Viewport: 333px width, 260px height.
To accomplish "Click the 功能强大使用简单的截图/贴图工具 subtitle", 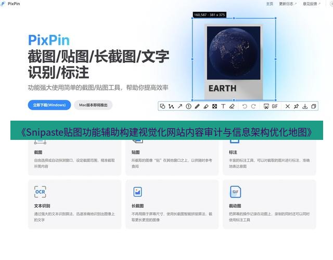I will pyautogui.click(x=98, y=88).
